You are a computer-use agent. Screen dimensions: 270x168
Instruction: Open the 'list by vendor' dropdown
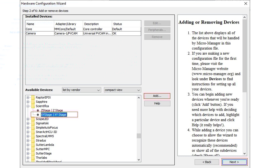(x=81, y=90)
